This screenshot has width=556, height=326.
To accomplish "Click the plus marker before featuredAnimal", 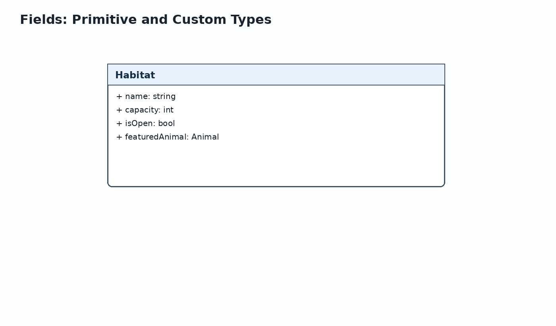I will pyautogui.click(x=119, y=137).
